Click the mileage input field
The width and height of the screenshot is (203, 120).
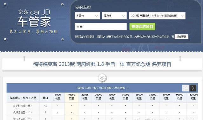pos(101,27)
